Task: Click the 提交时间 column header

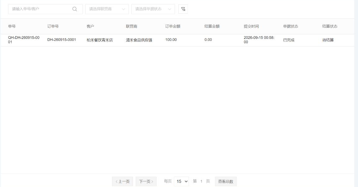Action: point(251,26)
